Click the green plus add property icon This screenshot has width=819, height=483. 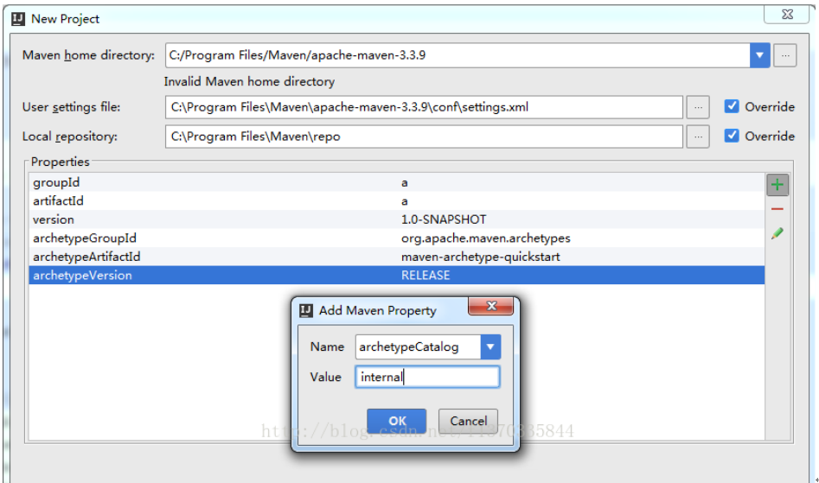click(777, 185)
